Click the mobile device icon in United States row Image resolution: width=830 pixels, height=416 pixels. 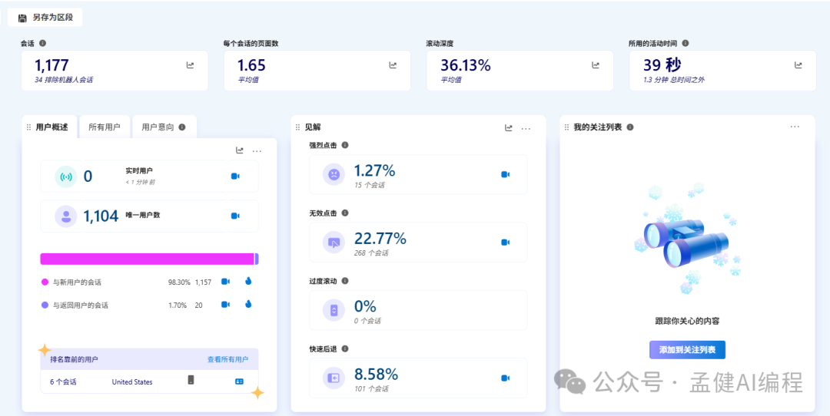(191, 380)
